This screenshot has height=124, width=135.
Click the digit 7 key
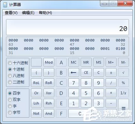74,83
